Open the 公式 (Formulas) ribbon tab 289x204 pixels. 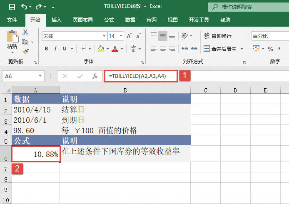109,20
